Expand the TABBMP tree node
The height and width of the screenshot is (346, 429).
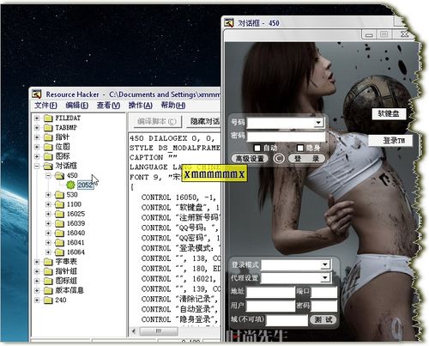point(37,128)
